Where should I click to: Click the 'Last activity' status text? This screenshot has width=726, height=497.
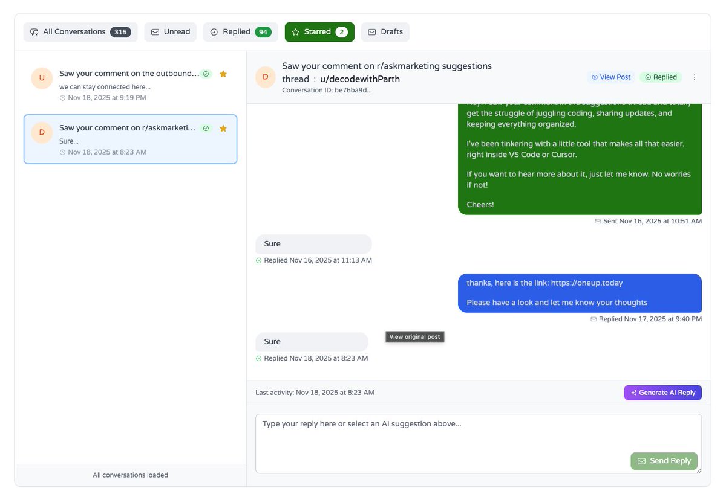(315, 393)
